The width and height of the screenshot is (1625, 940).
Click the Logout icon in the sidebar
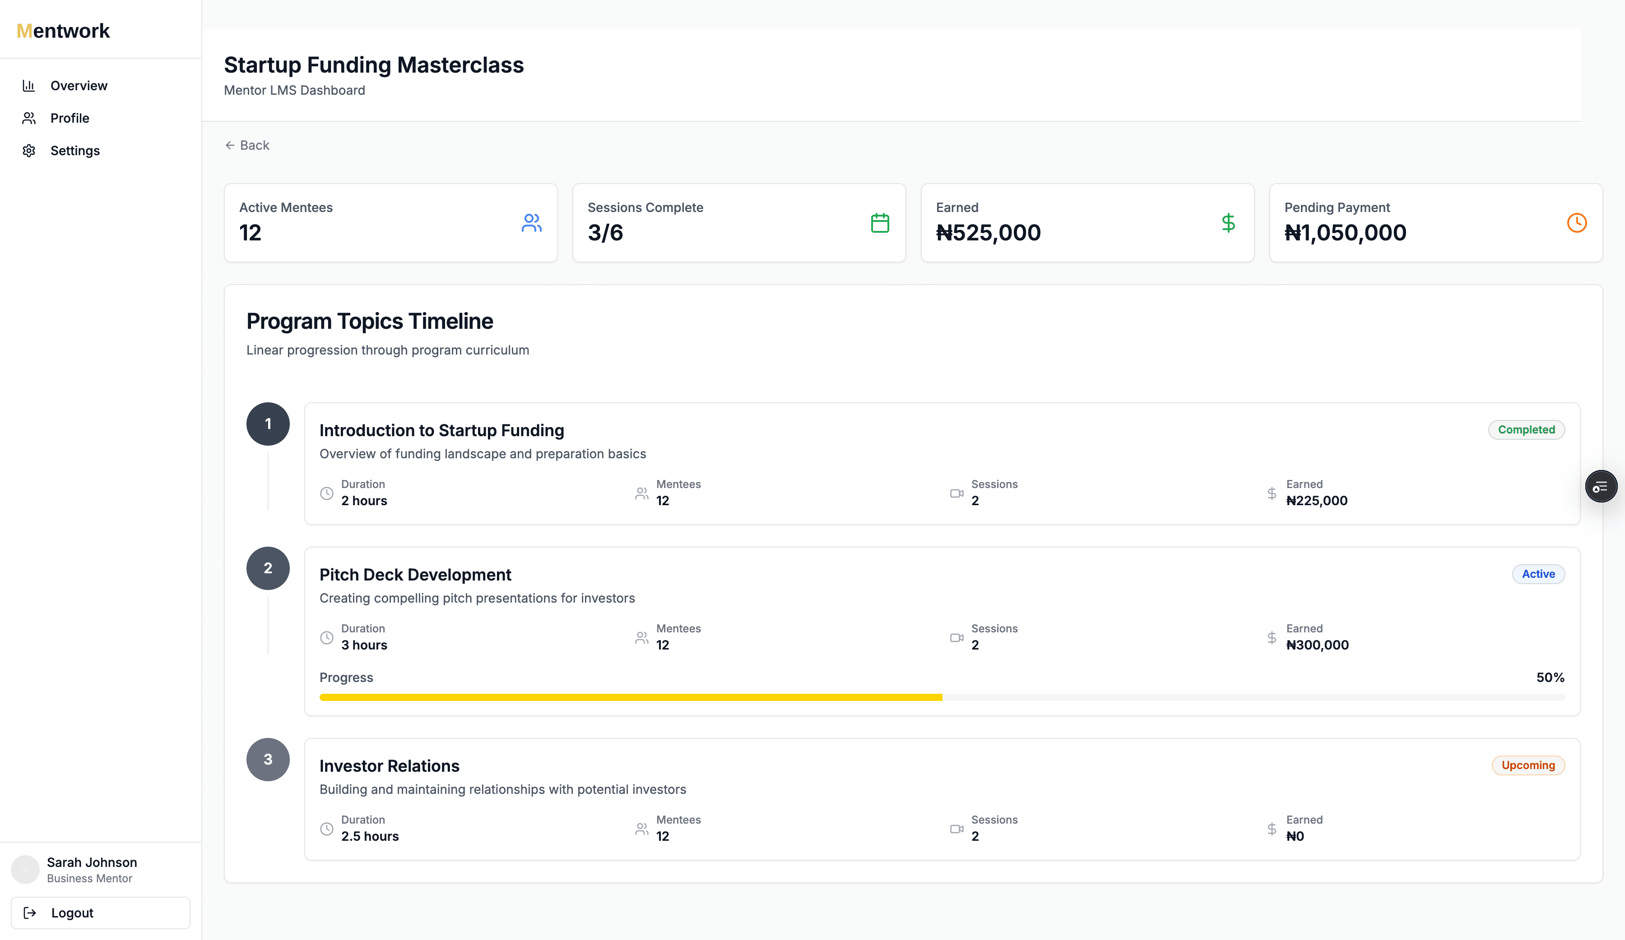click(x=30, y=912)
